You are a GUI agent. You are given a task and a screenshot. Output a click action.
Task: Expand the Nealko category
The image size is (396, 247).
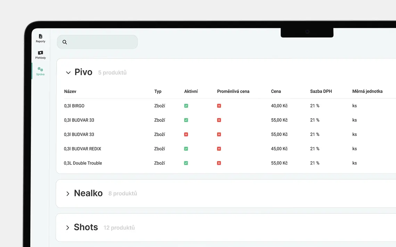click(68, 194)
